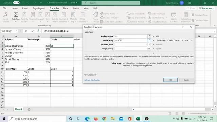Viewport: 217px width, 122px height.
Task: Select the Sheet1 tab
Action: click(18, 109)
